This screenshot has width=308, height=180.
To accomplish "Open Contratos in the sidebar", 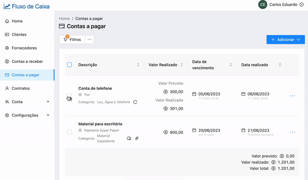I will point(27,88).
